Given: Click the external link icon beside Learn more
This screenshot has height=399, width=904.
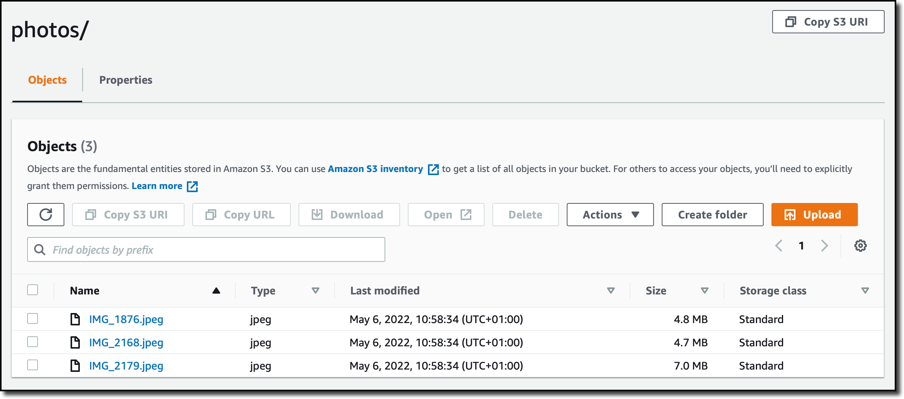Looking at the screenshot, I should (x=192, y=186).
